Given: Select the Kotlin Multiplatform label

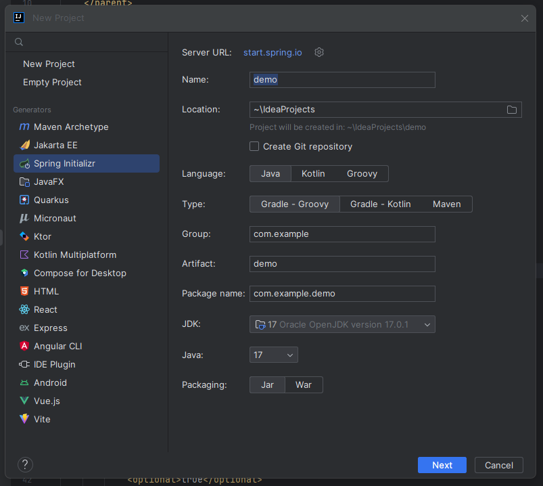Looking at the screenshot, I should tap(75, 255).
